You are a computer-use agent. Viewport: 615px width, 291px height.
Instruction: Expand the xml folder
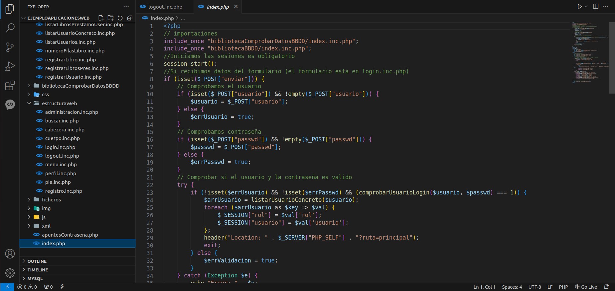[77, 226]
